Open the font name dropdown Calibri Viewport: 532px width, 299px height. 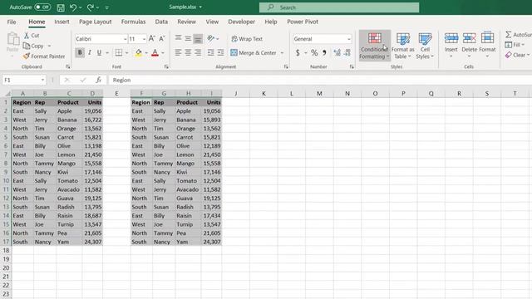[125, 39]
